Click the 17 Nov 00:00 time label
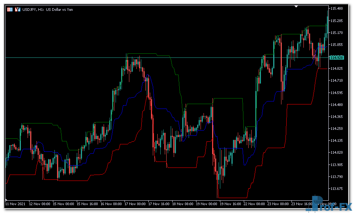The image size is (353, 213). point(136,204)
